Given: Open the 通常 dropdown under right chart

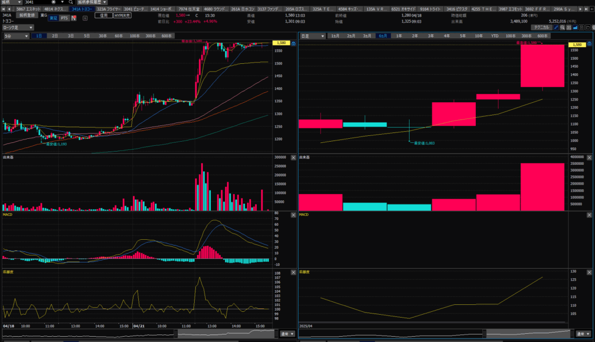Looking at the screenshot, I should tap(583, 334).
